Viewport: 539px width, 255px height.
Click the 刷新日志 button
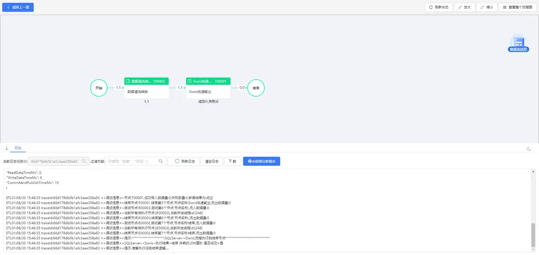coord(184,161)
